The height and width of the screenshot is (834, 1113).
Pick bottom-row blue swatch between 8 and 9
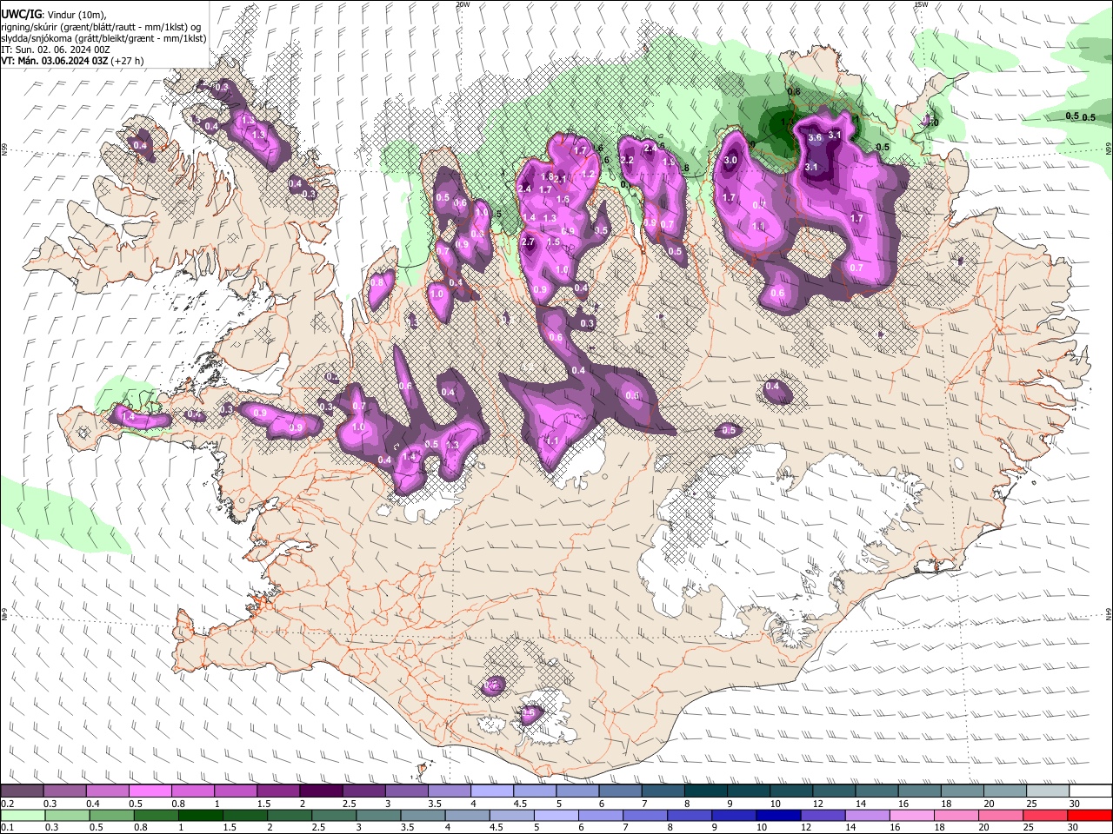[x=690, y=815]
